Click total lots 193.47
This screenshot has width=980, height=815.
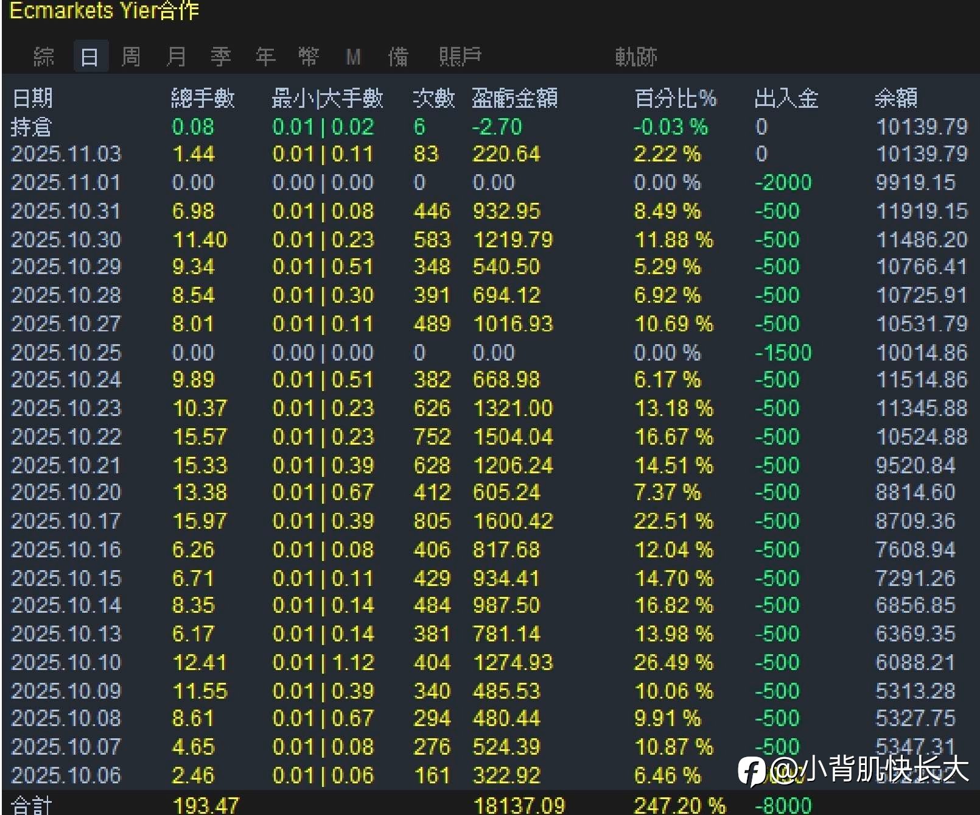[206, 805]
